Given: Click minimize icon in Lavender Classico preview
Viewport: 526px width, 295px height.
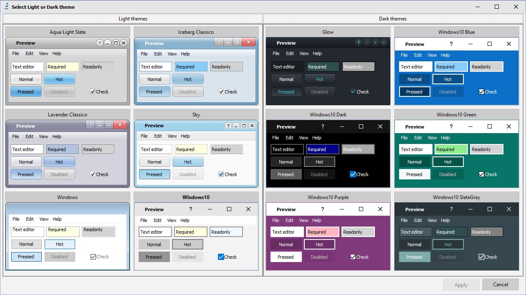Looking at the screenshot, I should pyautogui.click(x=99, y=125).
